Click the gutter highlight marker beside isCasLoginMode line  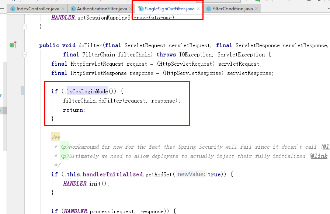[22, 90]
